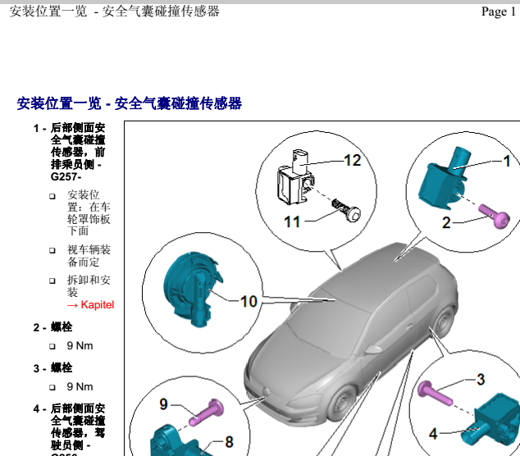Click callout number 8 in diagram
The image size is (520, 456).
pos(229,442)
